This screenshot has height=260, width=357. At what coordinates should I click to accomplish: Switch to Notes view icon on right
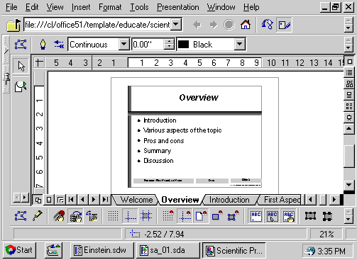coord(349,95)
